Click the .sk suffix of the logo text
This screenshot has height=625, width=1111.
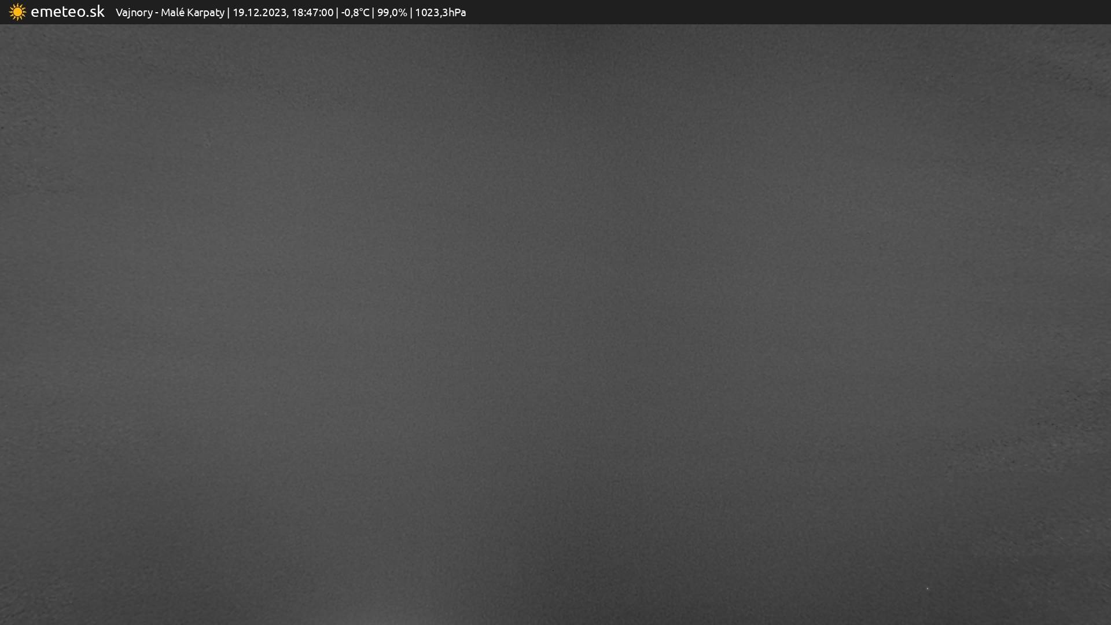(95, 12)
